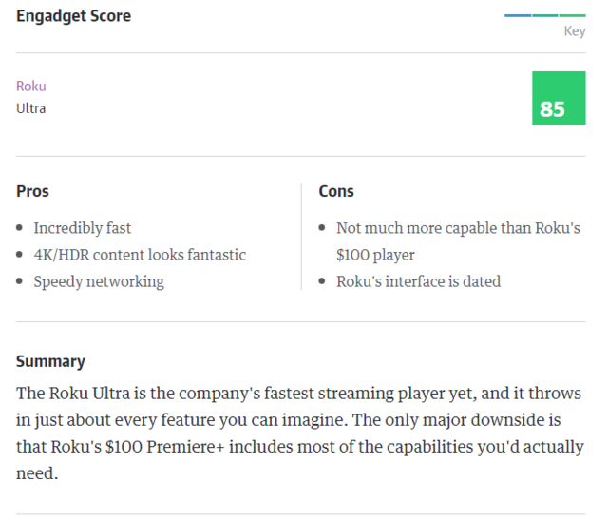Click the Ultra product name
Viewport: 608px width, 520px height.
[x=31, y=108]
